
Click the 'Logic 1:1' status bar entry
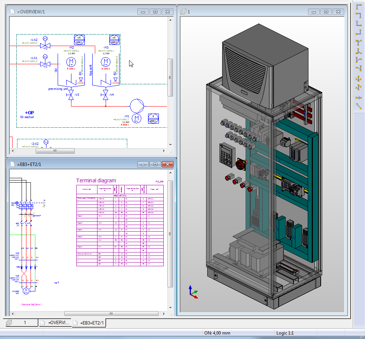click(x=285, y=333)
